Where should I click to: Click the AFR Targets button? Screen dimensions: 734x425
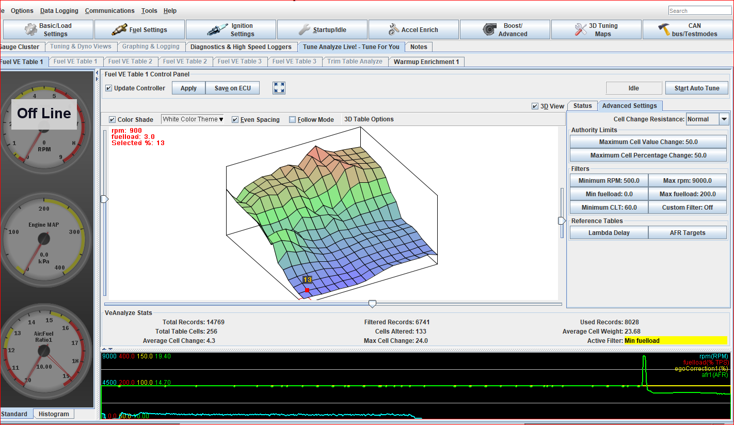(x=687, y=233)
